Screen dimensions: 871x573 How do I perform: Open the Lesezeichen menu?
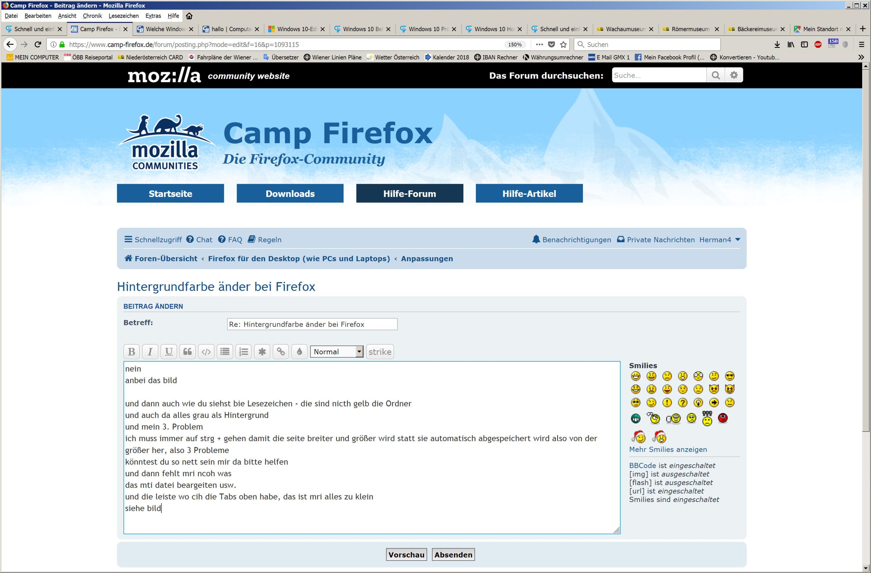(123, 16)
